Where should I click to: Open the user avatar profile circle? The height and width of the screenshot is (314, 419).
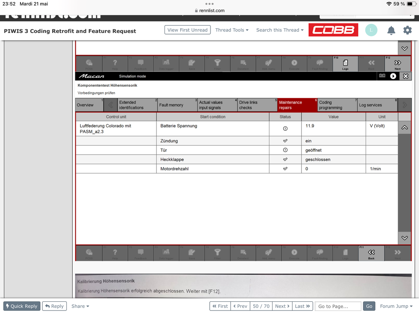371,30
